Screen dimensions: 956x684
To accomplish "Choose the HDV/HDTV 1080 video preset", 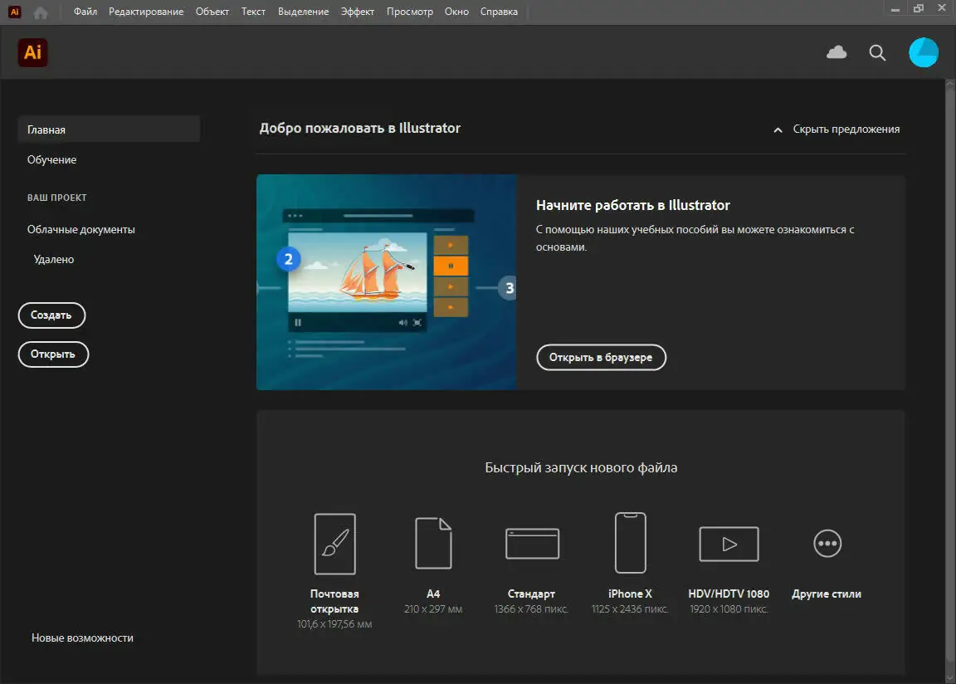I will click(x=729, y=544).
